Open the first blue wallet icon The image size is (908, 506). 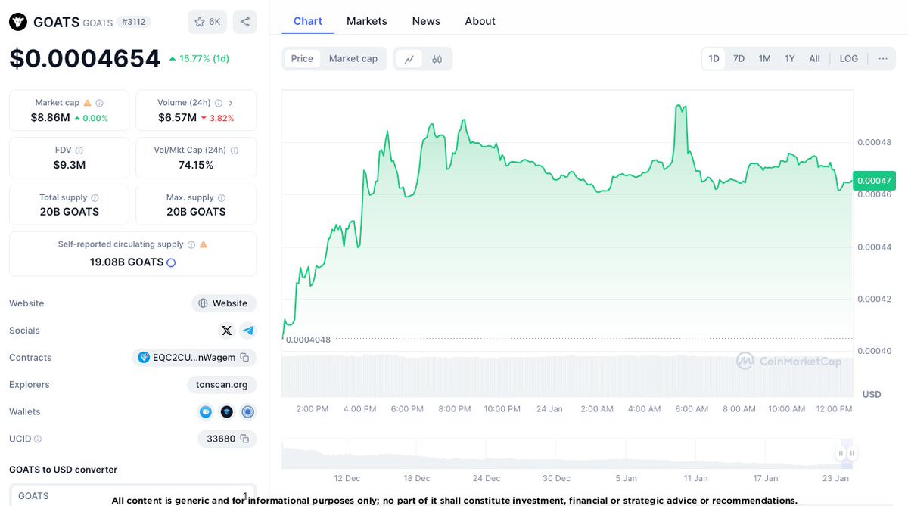(205, 412)
